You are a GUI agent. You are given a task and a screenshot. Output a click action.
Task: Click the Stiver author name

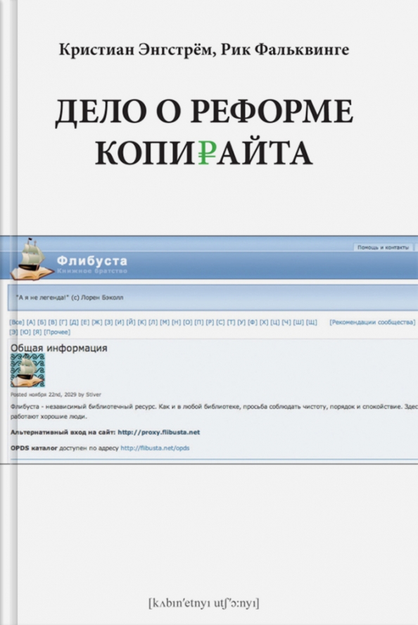click(x=94, y=395)
